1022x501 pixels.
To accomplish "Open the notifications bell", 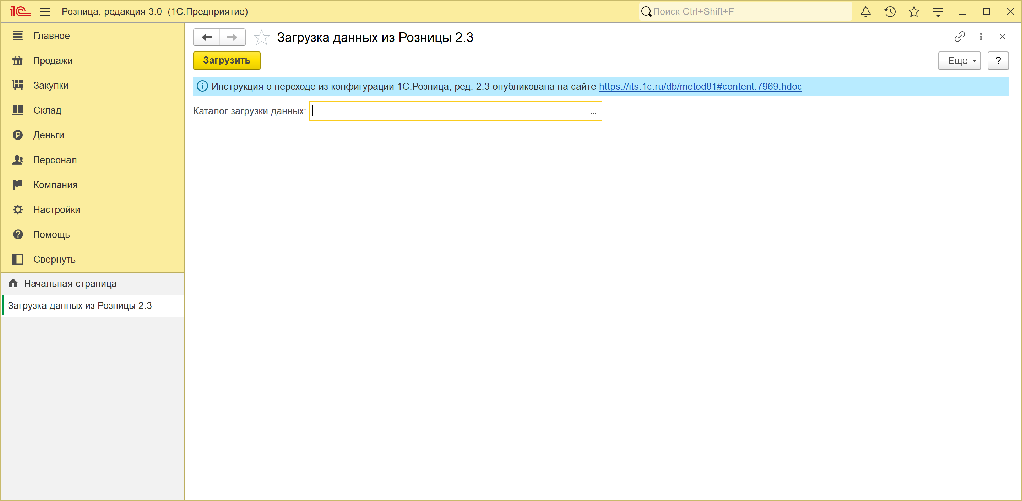I will click(865, 11).
